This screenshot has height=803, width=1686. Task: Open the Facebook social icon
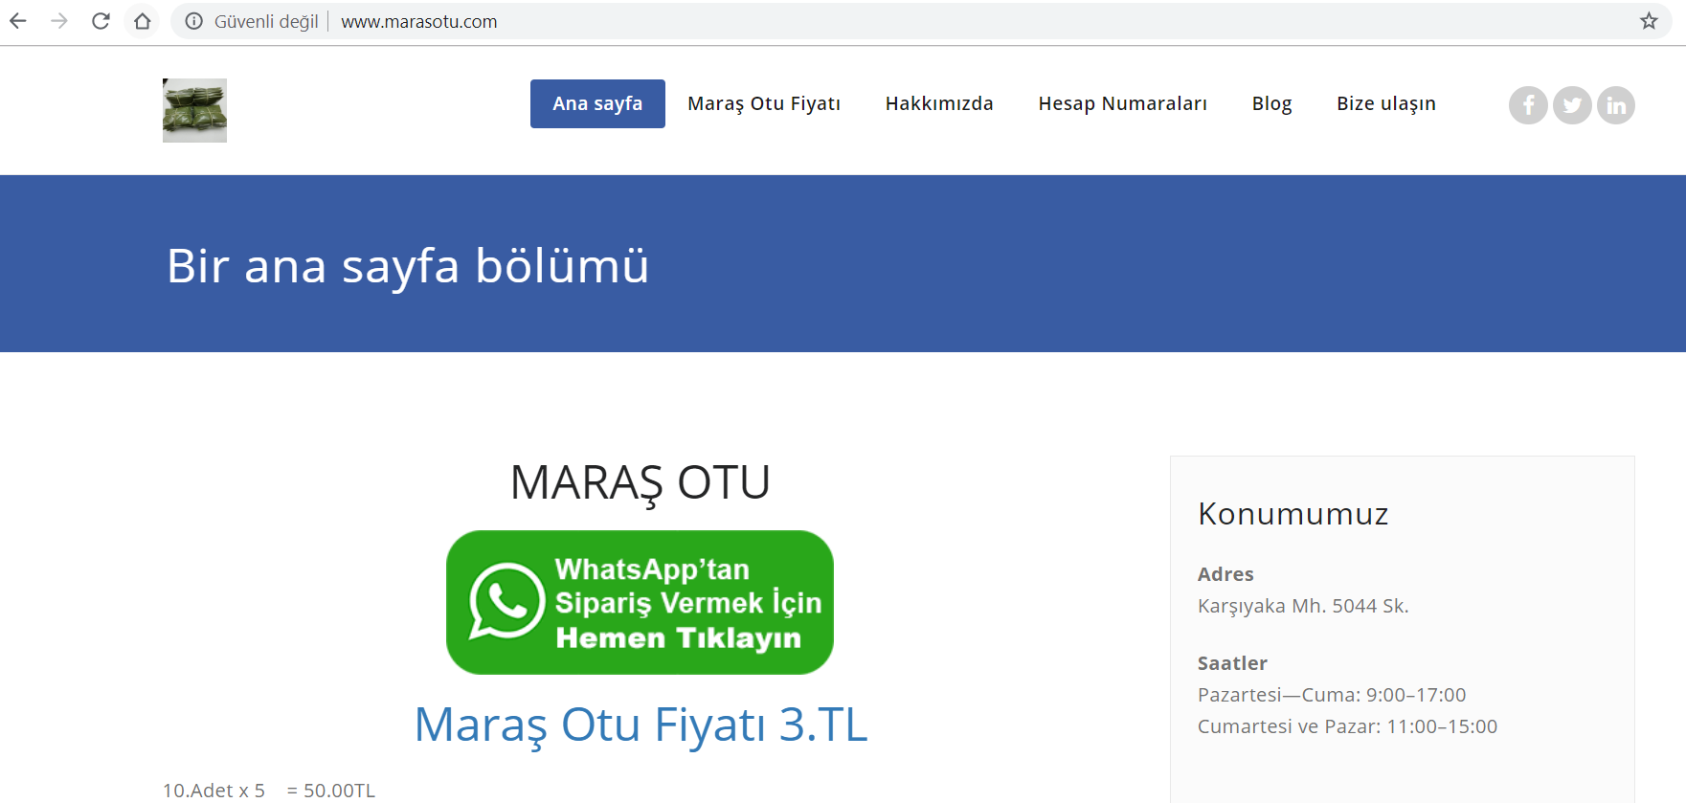coord(1528,105)
